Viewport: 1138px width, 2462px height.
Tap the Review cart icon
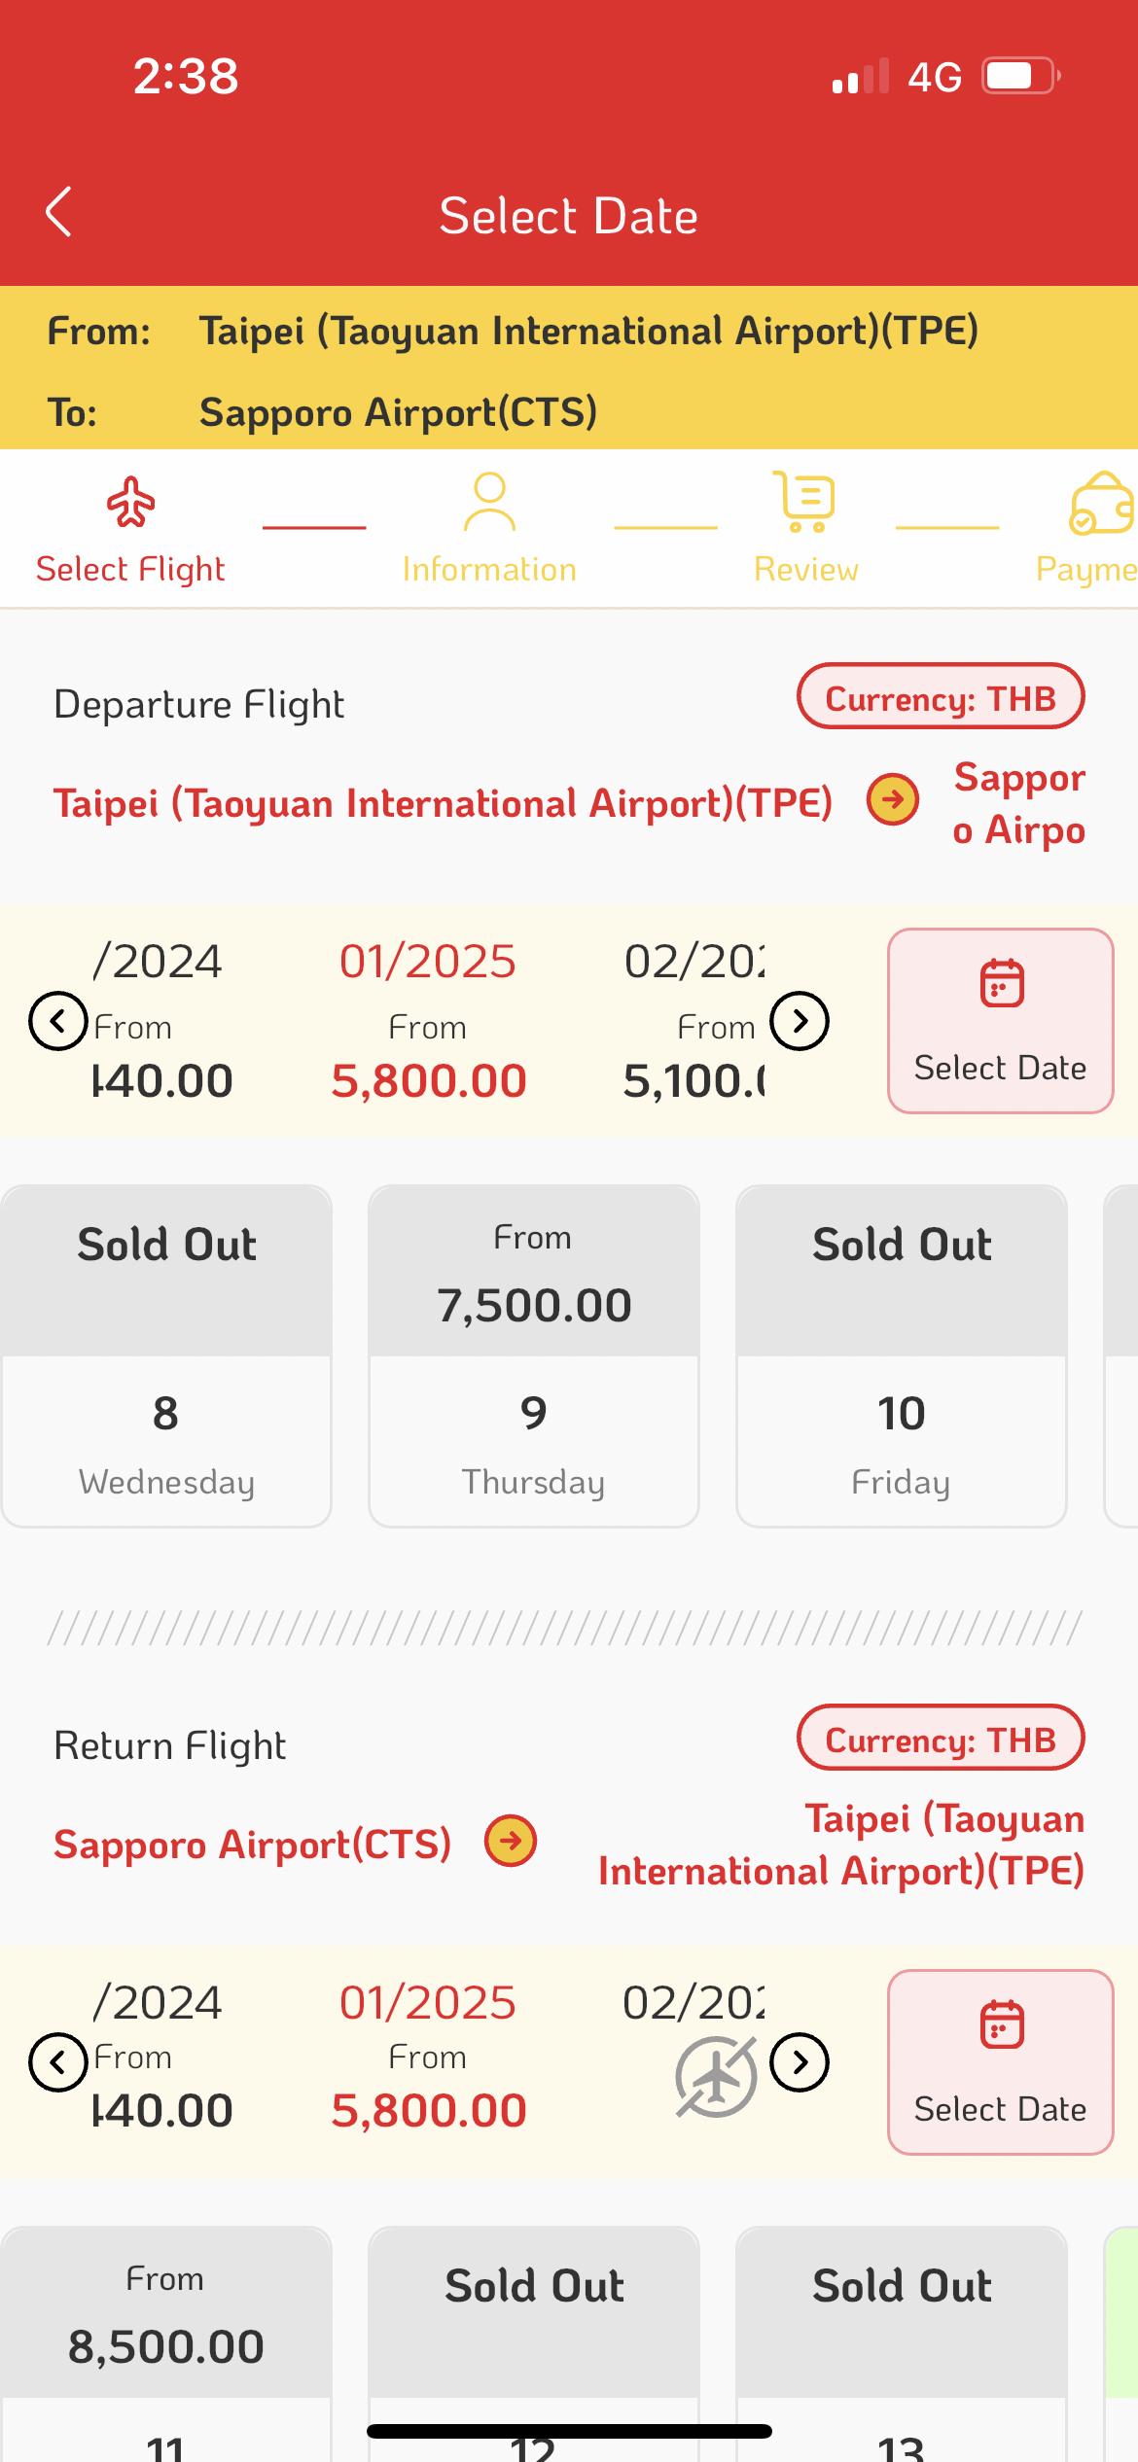point(804,502)
